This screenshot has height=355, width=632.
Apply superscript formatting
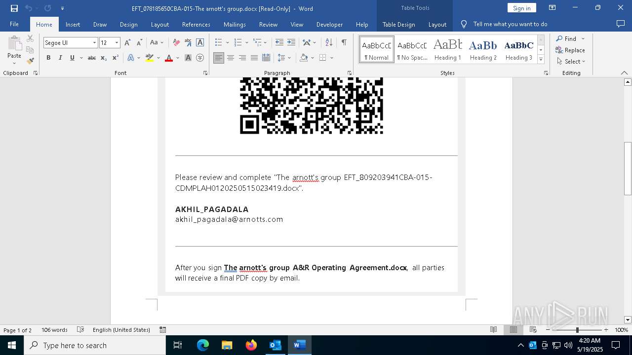point(115,58)
